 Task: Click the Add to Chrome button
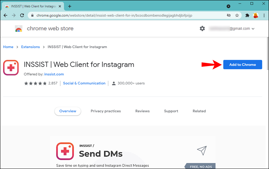point(242,65)
